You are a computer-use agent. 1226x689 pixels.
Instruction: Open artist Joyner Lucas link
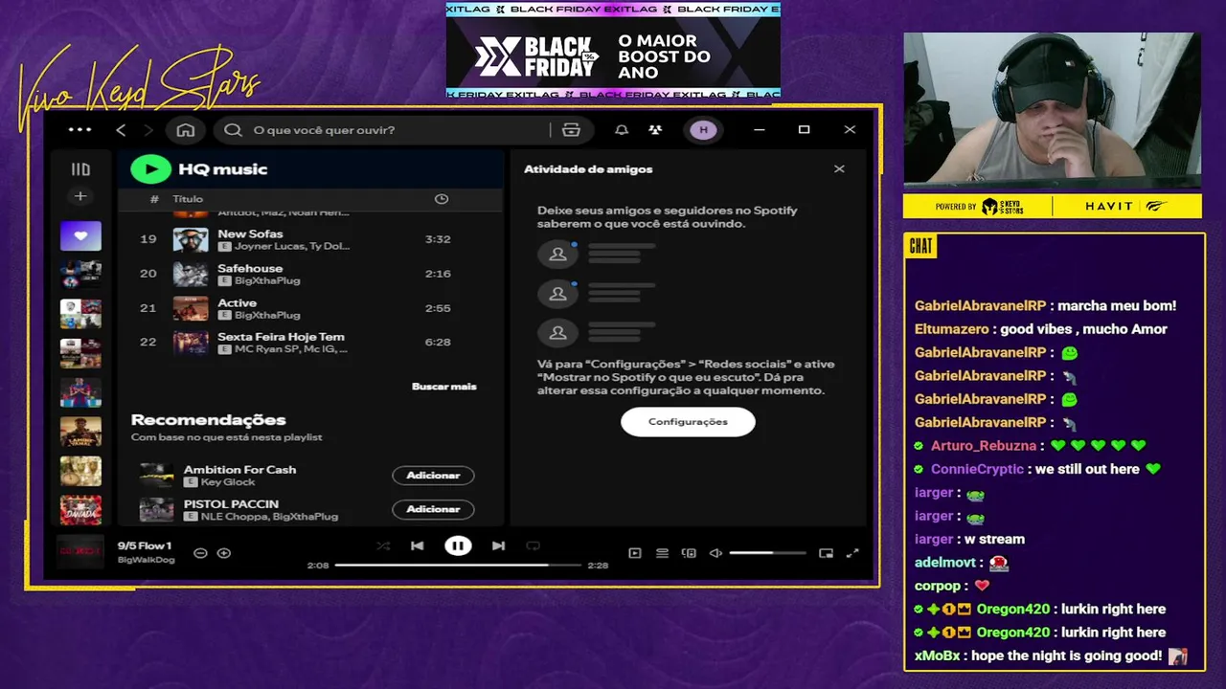tap(268, 246)
